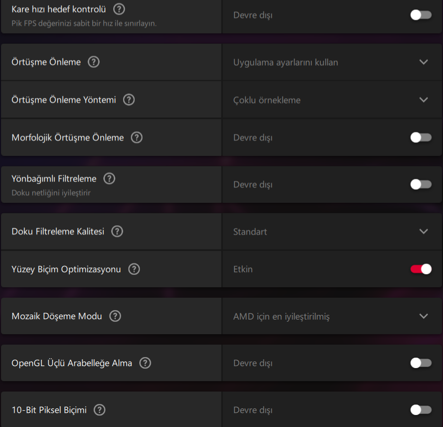This screenshot has width=443, height=427.
Task: Enable the 10-Bit Piksel Biçimi switch
Action: tap(421, 410)
